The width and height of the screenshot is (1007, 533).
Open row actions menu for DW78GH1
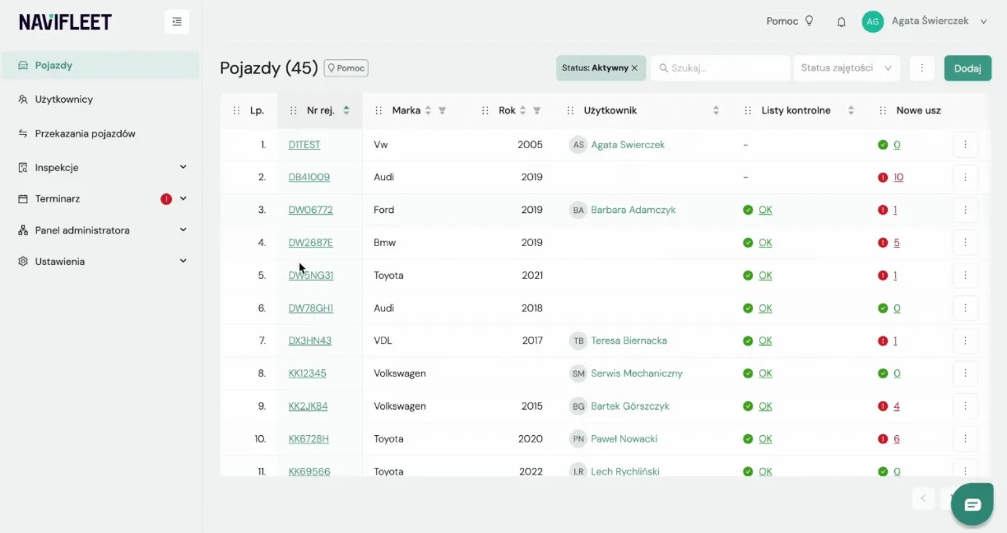click(x=965, y=308)
